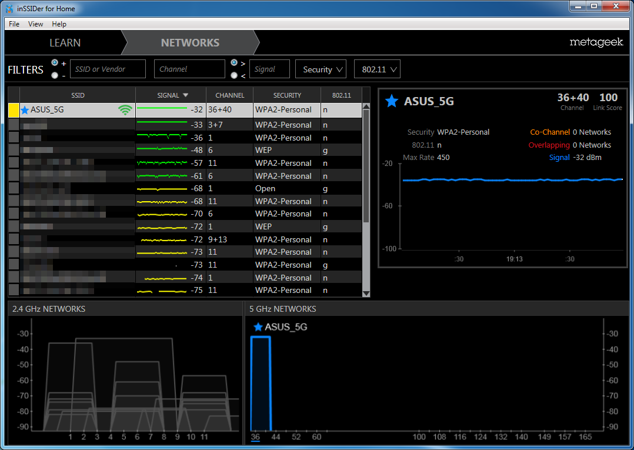
Task: Click the red "Overlapping" label
Action: pyautogui.click(x=549, y=145)
